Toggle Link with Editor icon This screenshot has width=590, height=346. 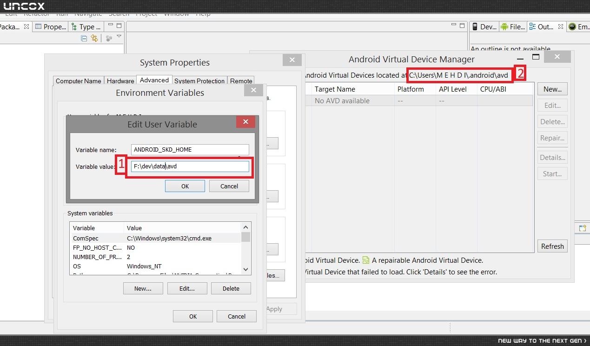coord(95,38)
